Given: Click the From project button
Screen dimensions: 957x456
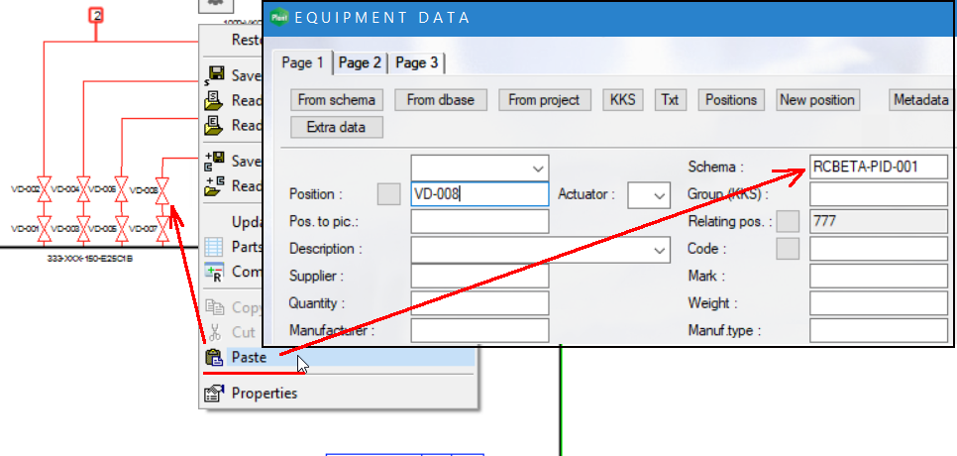Looking at the screenshot, I should tap(545, 100).
